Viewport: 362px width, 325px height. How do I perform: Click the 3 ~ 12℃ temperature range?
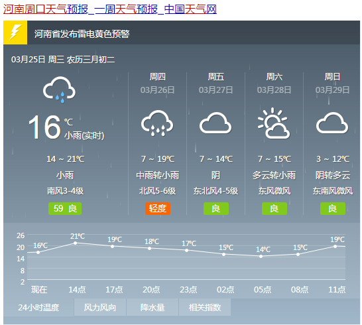(333, 159)
